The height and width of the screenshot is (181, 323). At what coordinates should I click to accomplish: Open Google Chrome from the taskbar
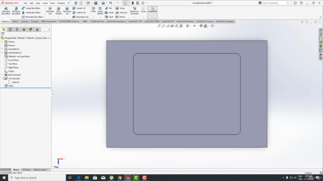click(120, 177)
